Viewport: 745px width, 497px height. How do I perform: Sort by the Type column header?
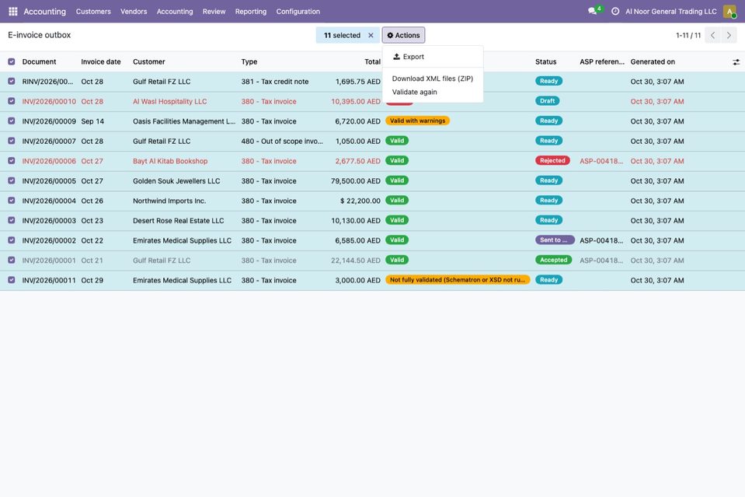[249, 61]
